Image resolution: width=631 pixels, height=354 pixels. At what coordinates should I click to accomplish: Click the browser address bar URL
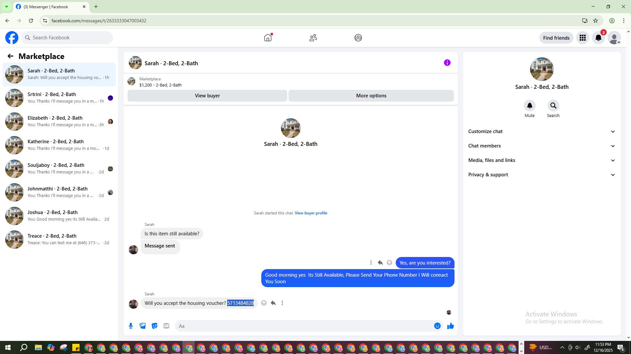(99, 21)
